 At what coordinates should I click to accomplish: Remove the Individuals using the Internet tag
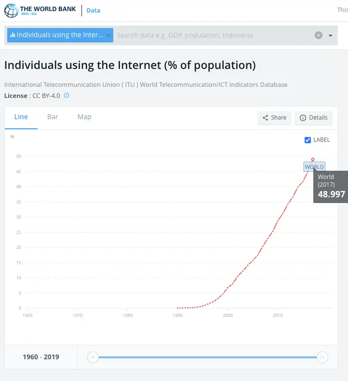(x=108, y=35)
